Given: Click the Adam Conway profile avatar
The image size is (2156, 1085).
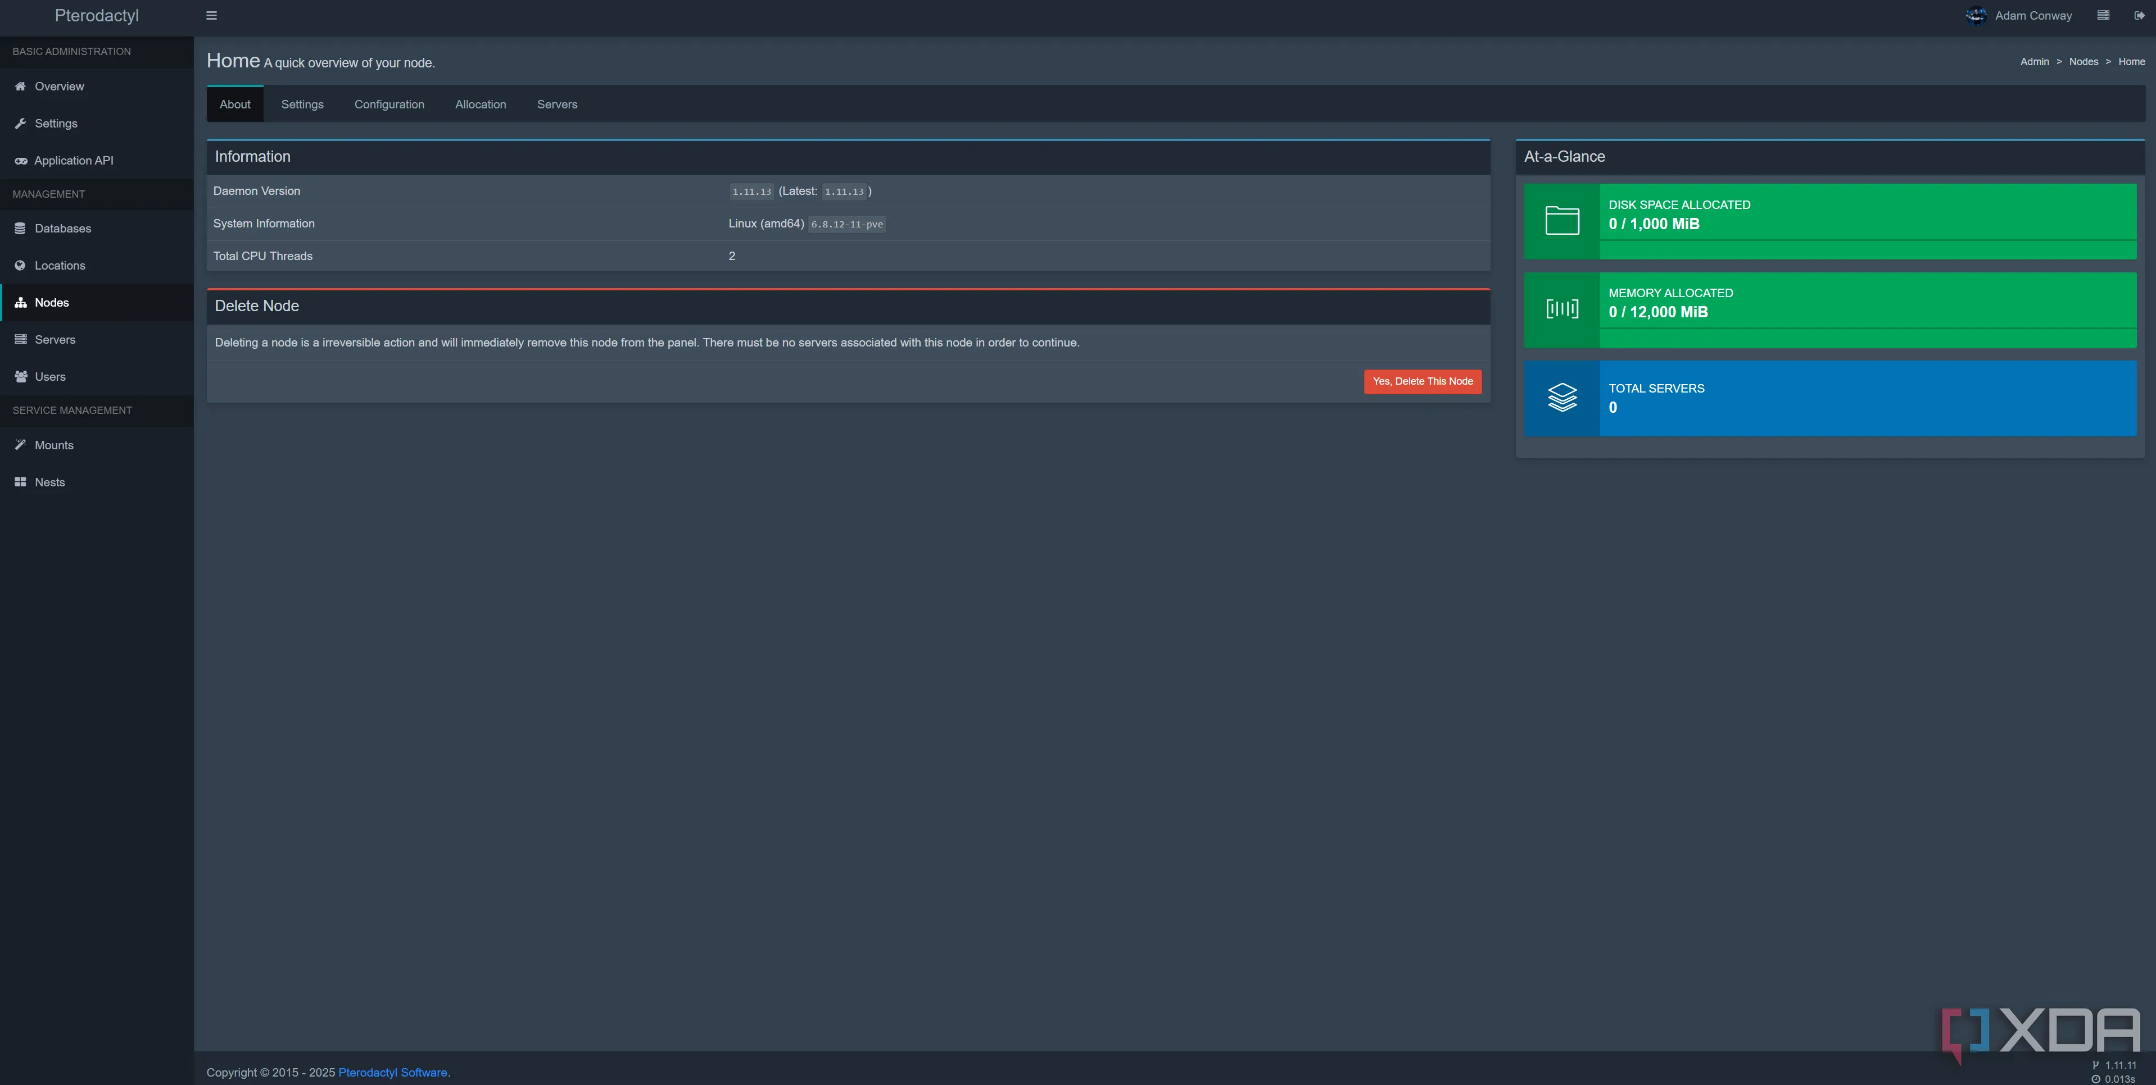Looking at the screenshot, I should pyautogui.click(x=1976, y=16).
